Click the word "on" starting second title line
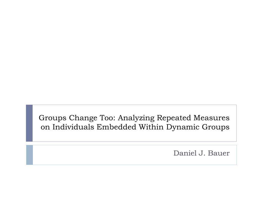This screenshot has height=197, width=263. coord(45,127)
